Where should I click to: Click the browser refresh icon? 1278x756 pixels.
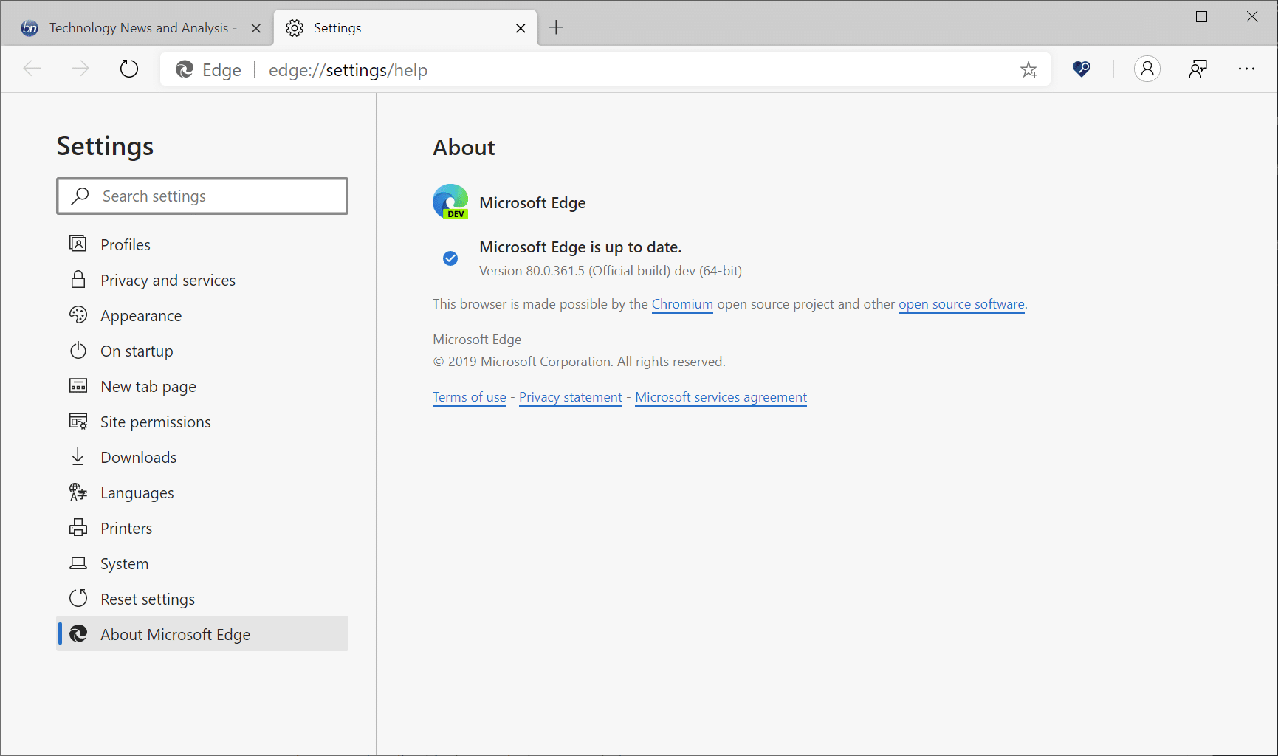[x=129, y=69]
